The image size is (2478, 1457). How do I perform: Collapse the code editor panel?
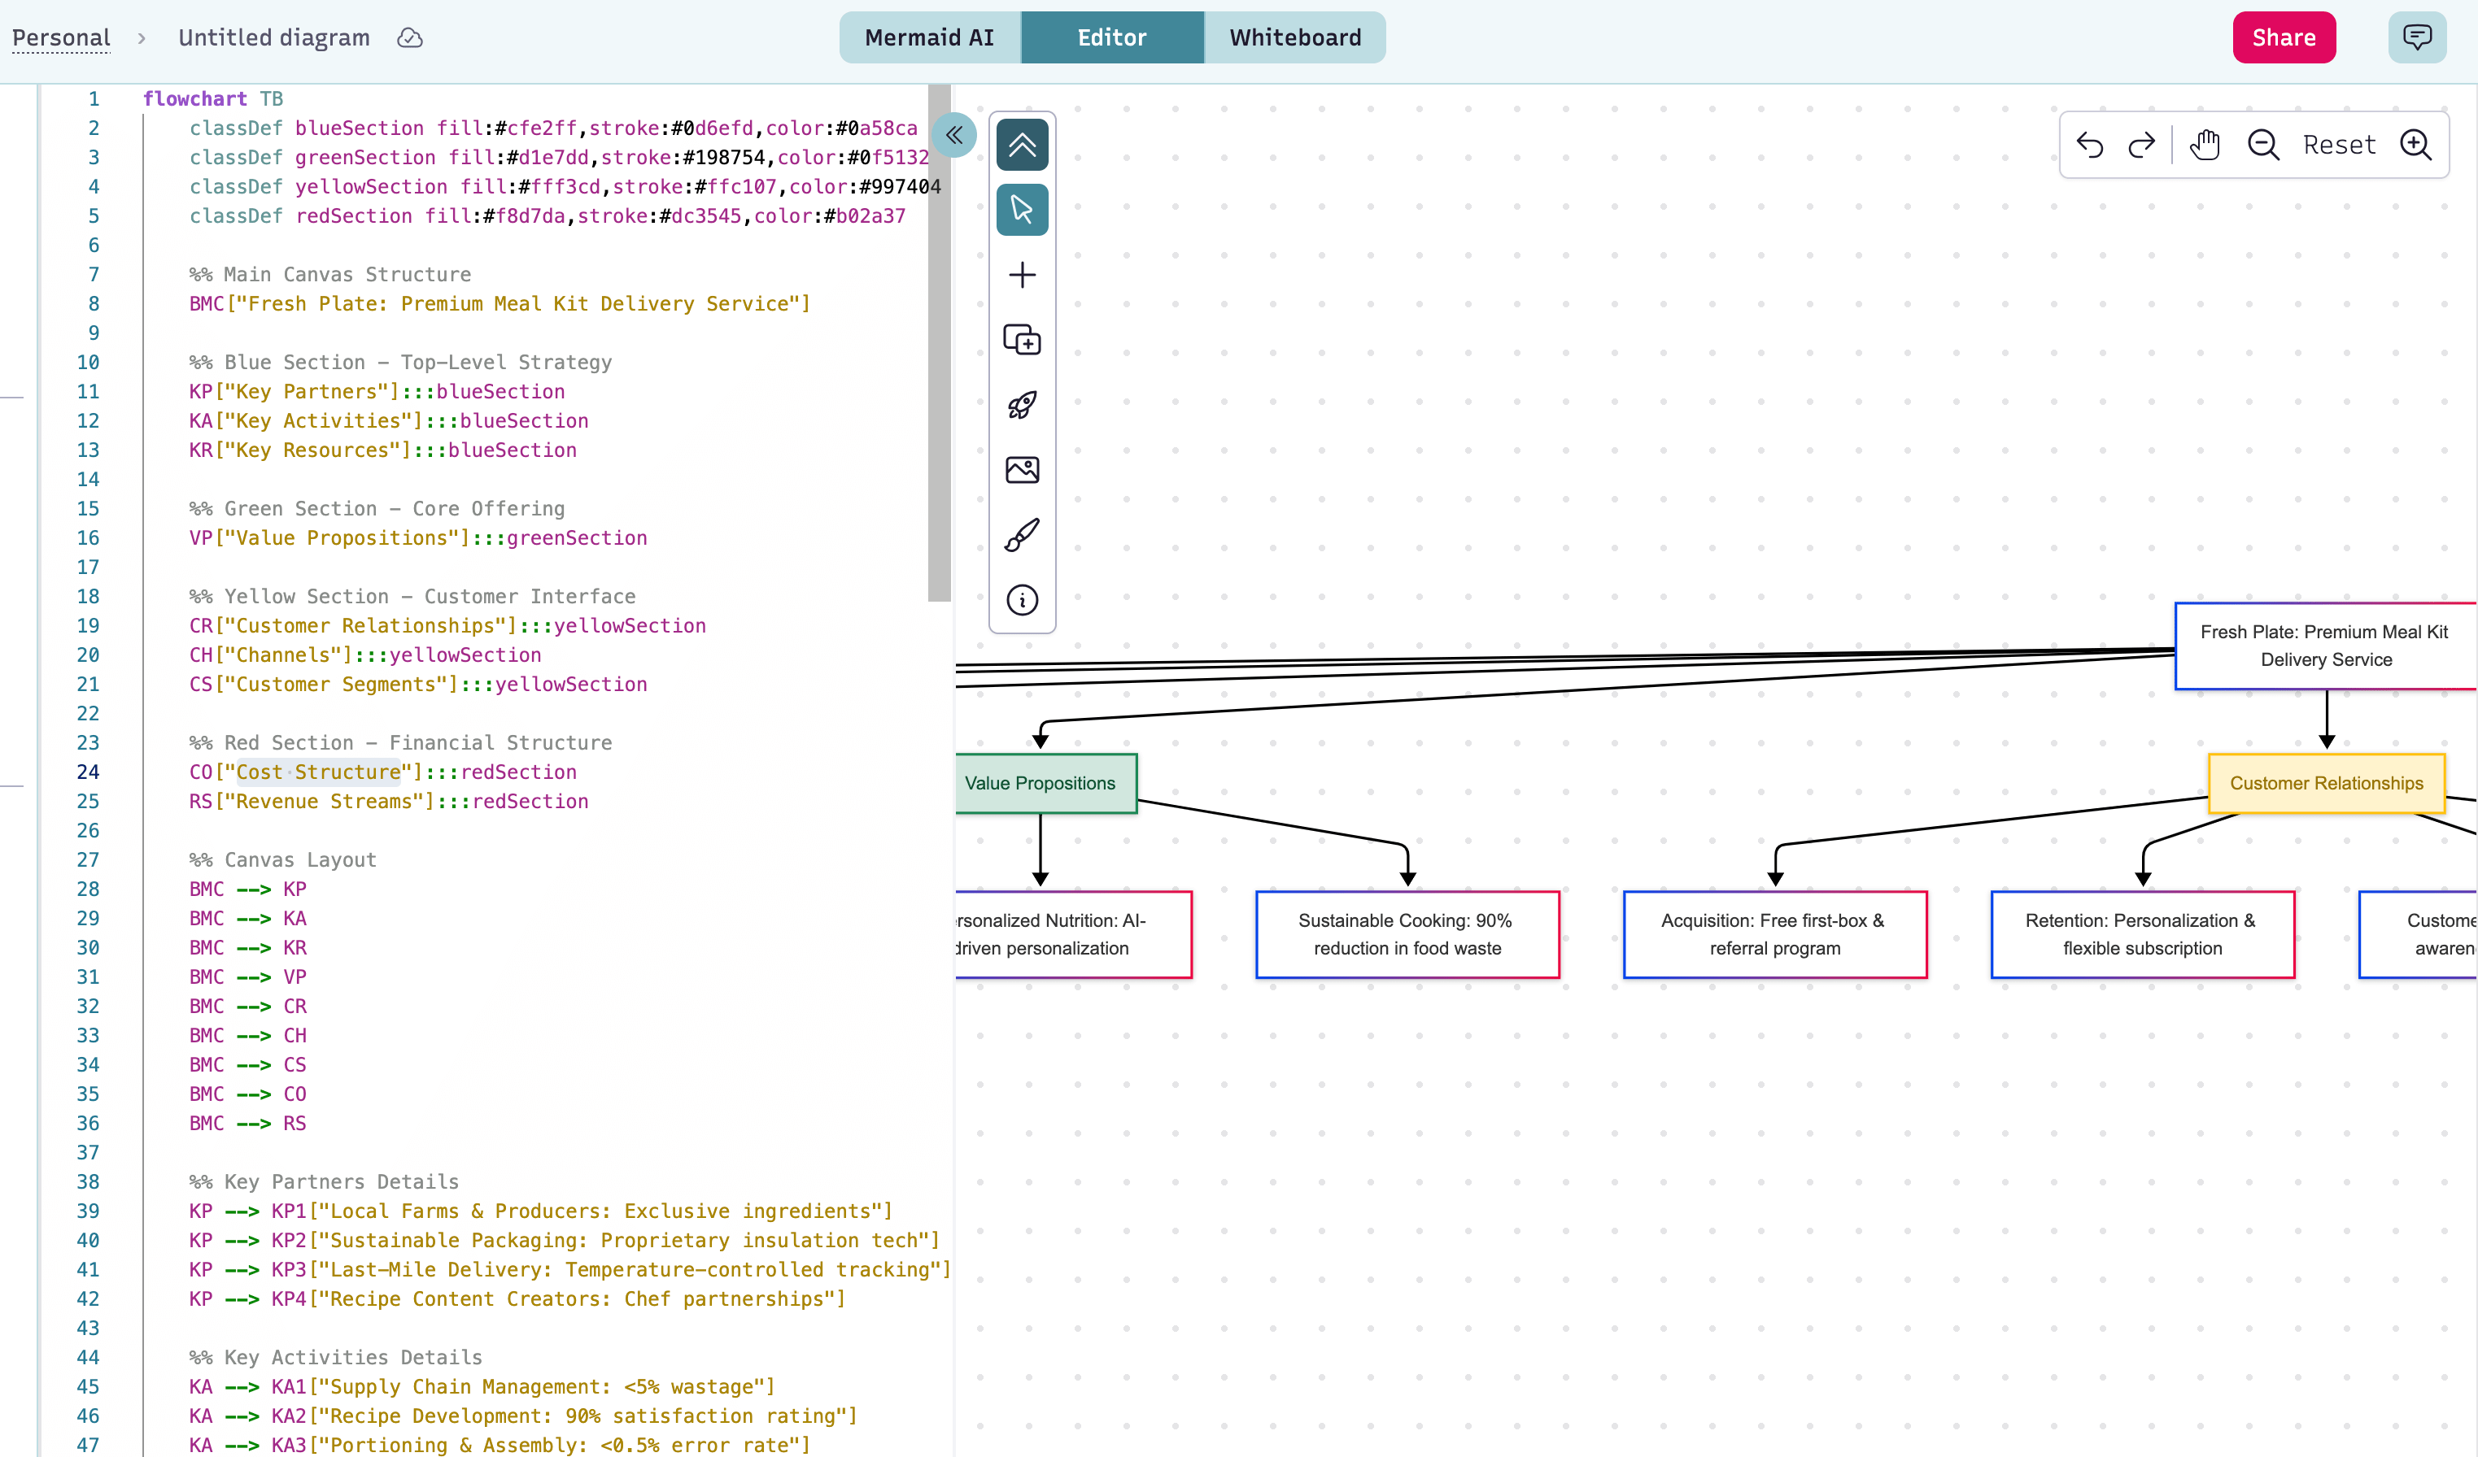pos(953,136)
